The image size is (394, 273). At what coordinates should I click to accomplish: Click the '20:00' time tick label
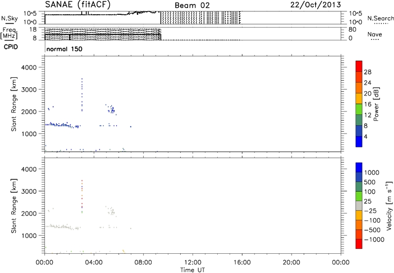point(291,263)
